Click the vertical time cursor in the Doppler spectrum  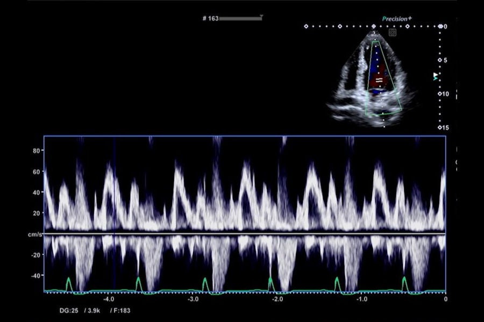[115, 214]
